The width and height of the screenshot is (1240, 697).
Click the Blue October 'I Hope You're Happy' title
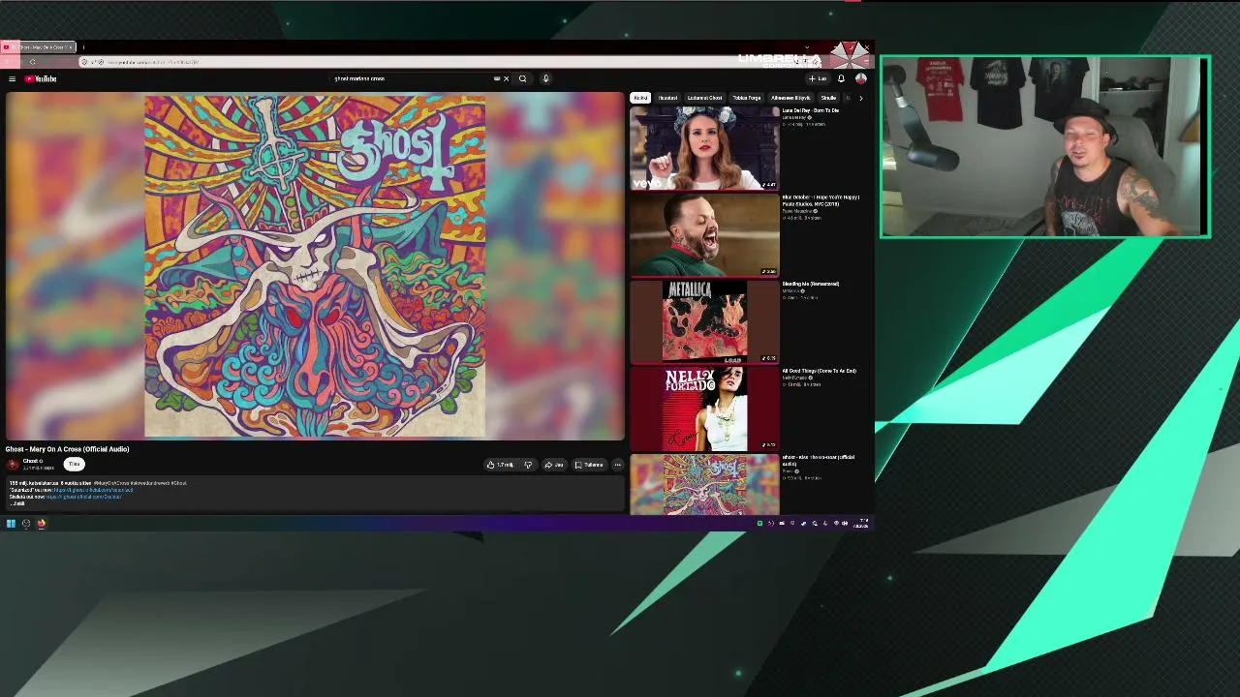pyautogui.click(x=821, y=200)
